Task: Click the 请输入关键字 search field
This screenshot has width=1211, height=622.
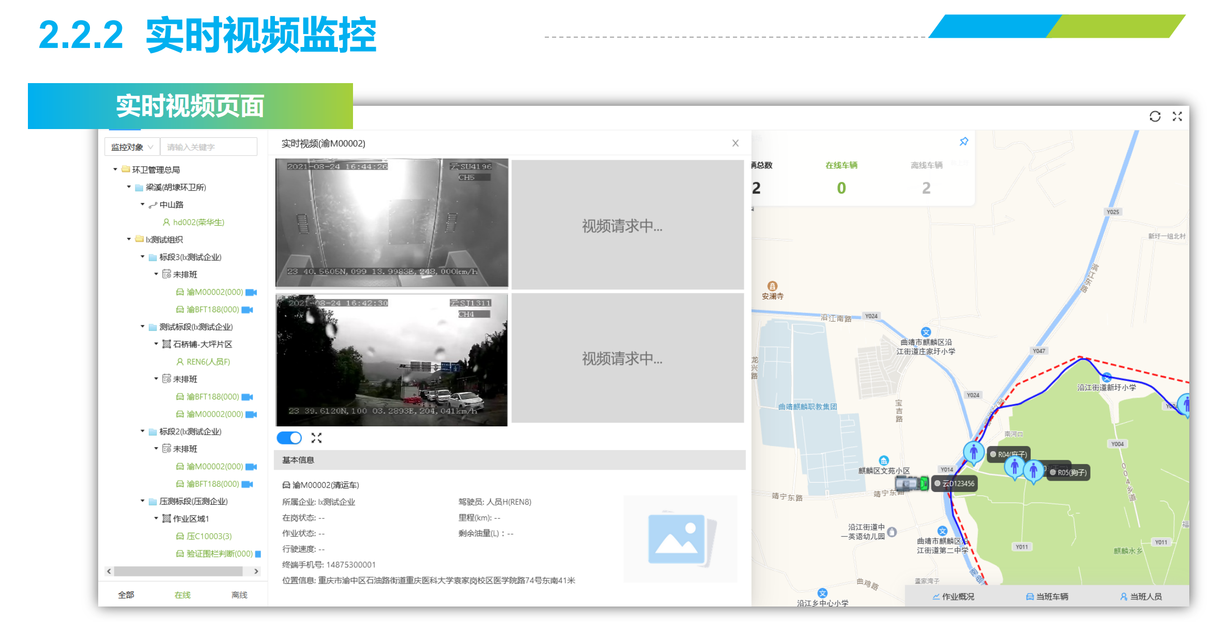Action: [208, 147]
